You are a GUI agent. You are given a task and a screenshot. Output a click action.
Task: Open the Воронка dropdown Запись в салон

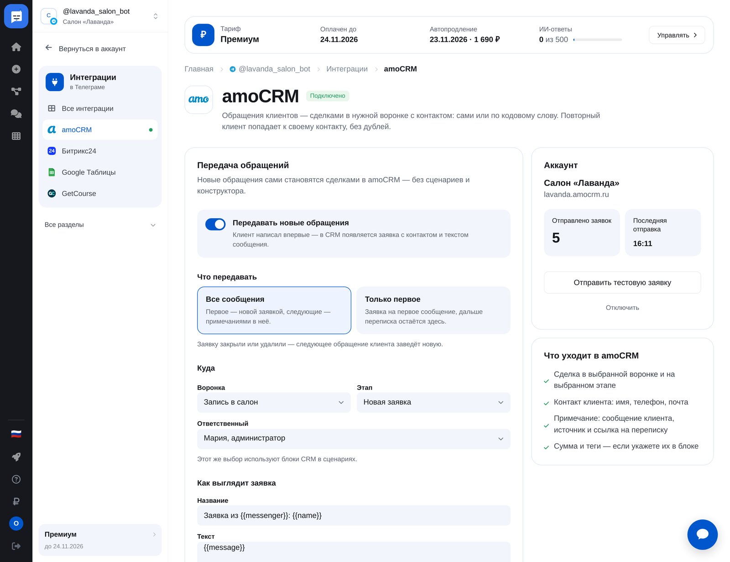[274, 402]
